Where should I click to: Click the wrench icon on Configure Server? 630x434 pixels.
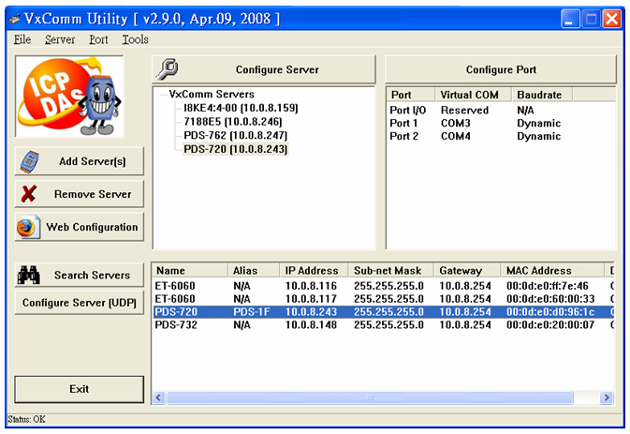167,69
